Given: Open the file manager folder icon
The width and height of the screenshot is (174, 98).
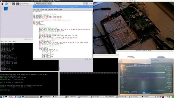Looking at the screenshot, I should tap(10, 4).
